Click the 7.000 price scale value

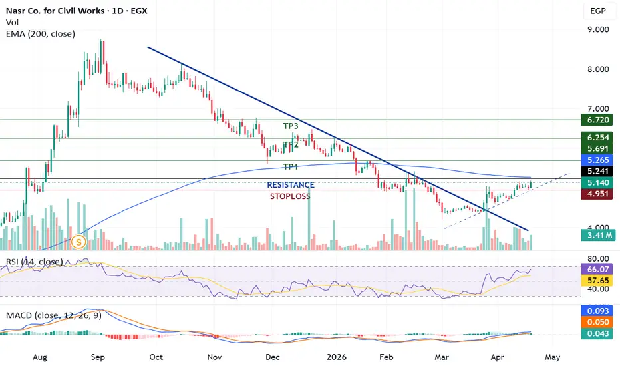pos(598,108)
